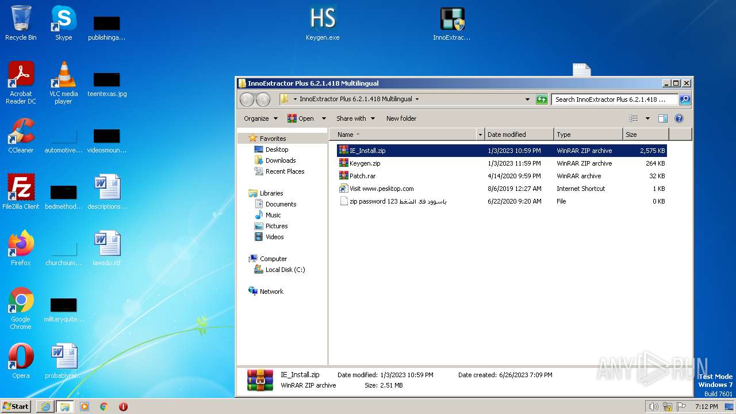The height and width of the screenshot is (414, 736).
Task: Refresh the folder view with the green button
Action: pos(542,99)
